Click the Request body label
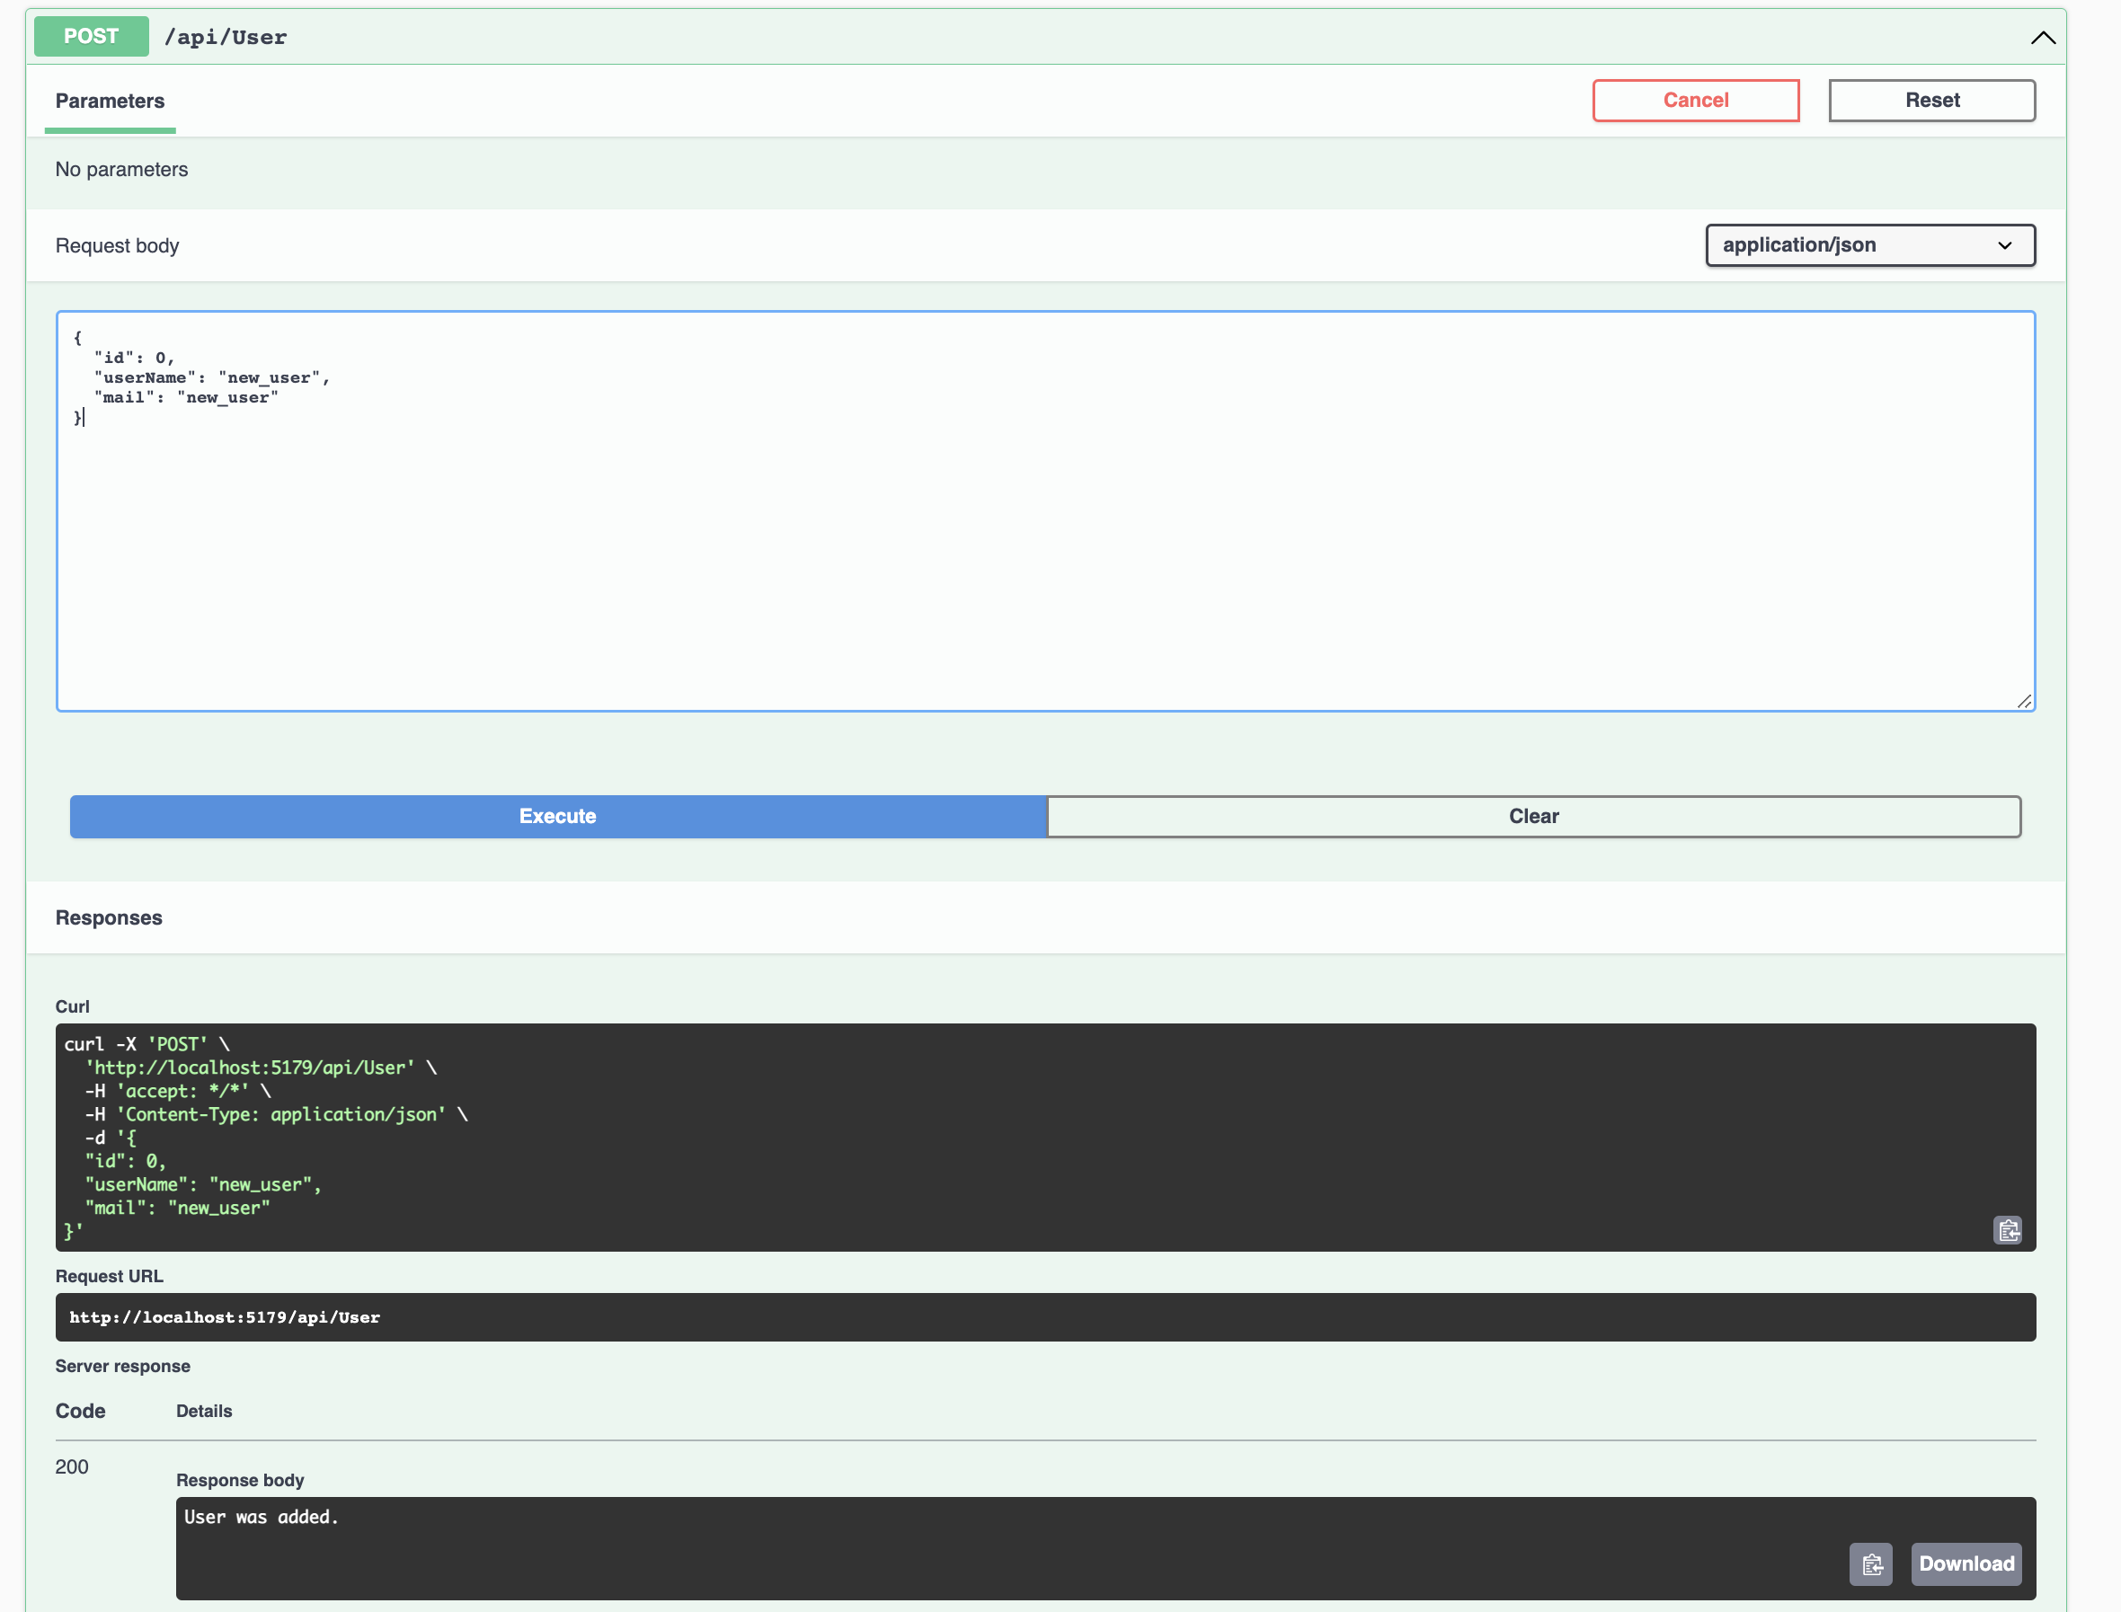The image size is (2121, 1612). [117, 245]
